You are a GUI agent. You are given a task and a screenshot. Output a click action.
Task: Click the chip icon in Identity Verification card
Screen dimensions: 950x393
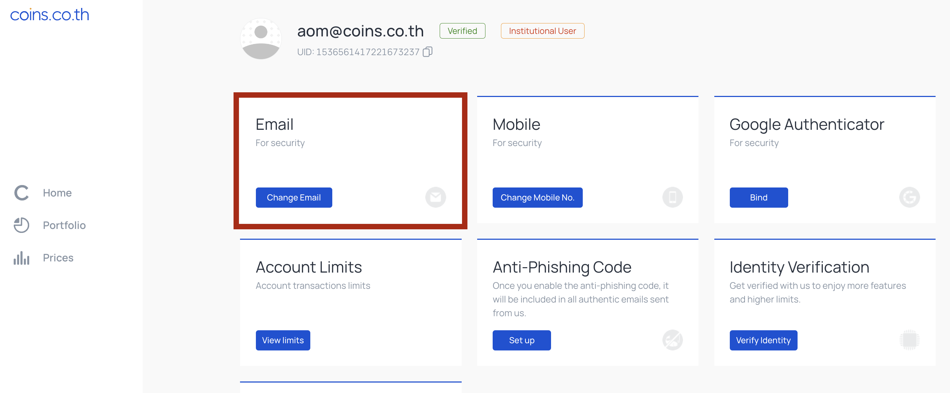point(909,340)
